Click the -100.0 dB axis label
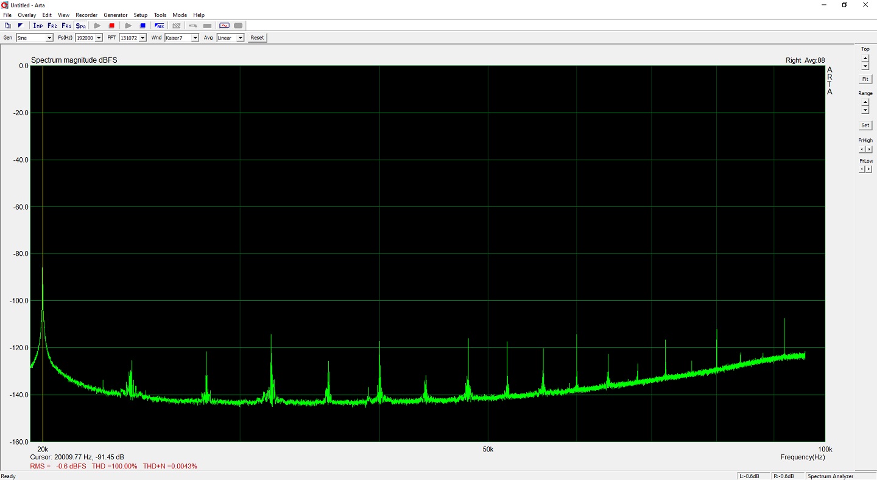 pyautogui.click(x=18, y=301)
